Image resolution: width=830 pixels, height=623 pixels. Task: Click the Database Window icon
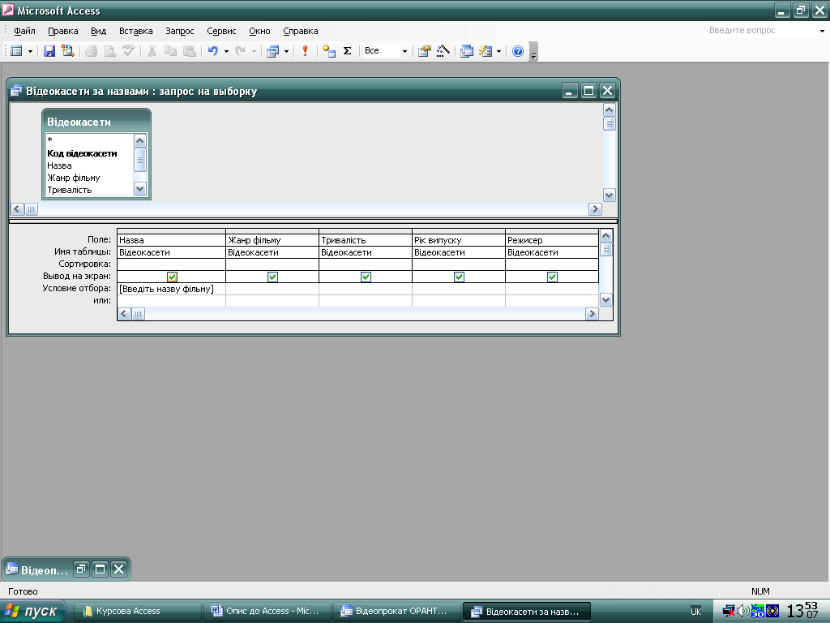point(467,51)
